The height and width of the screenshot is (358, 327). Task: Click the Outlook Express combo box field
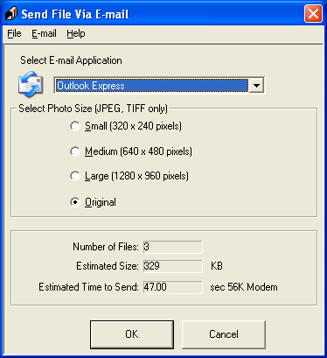pyautogui.click(x=159, y=86)
